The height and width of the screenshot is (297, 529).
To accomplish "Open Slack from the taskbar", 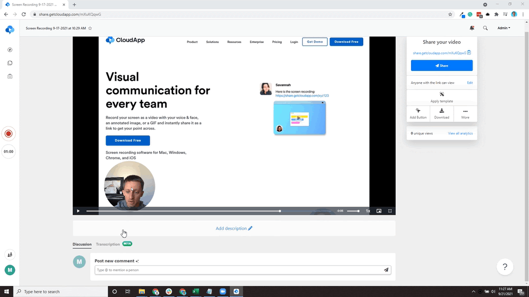I will pyautogui.click(x=169, y=292).
